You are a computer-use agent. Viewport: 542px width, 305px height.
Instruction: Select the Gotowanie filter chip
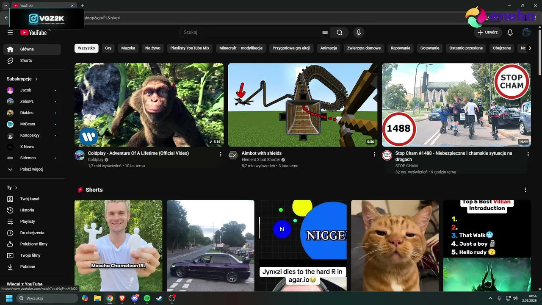click(x=430, y=48)
